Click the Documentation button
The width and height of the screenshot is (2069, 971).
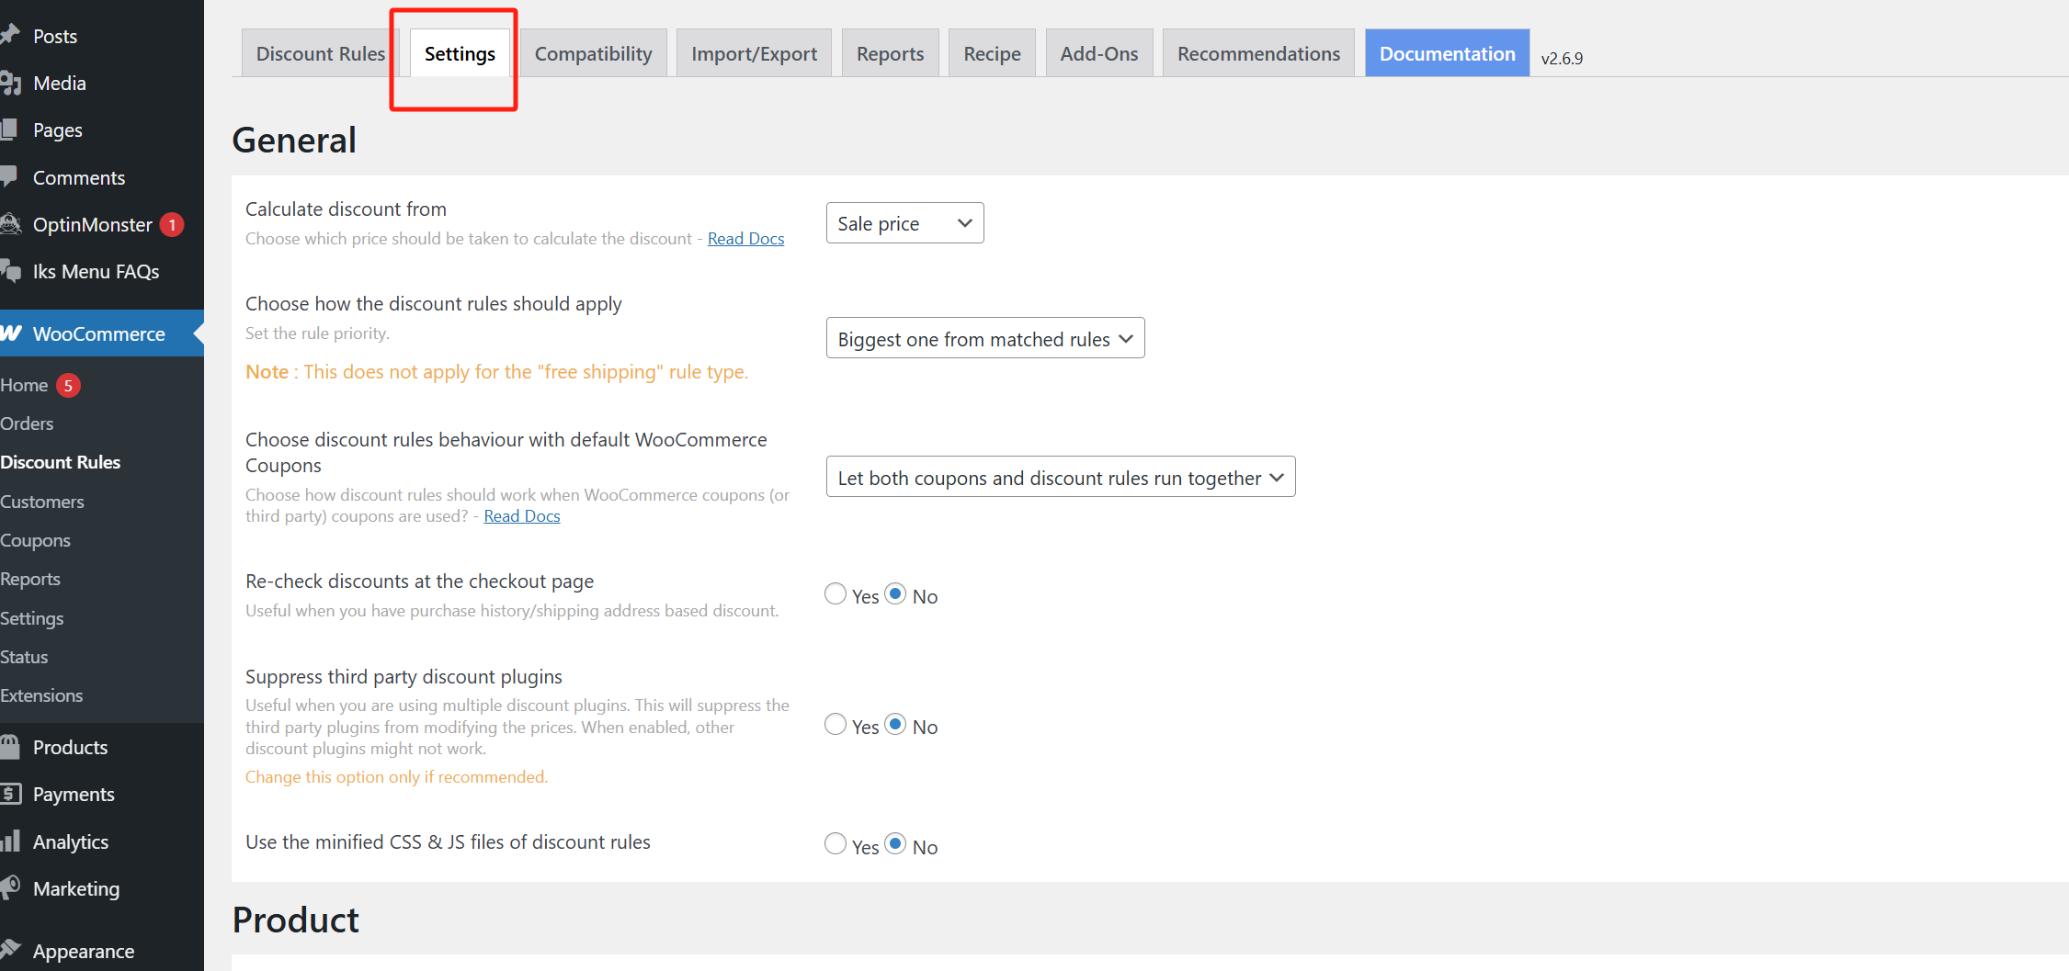1447,53
